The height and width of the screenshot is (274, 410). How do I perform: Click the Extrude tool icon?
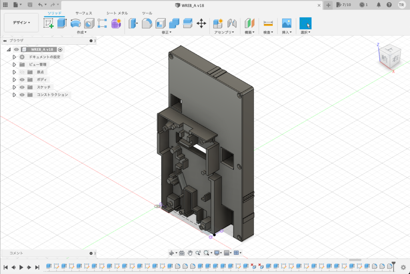pyautogui.click(x=62, y=23)
